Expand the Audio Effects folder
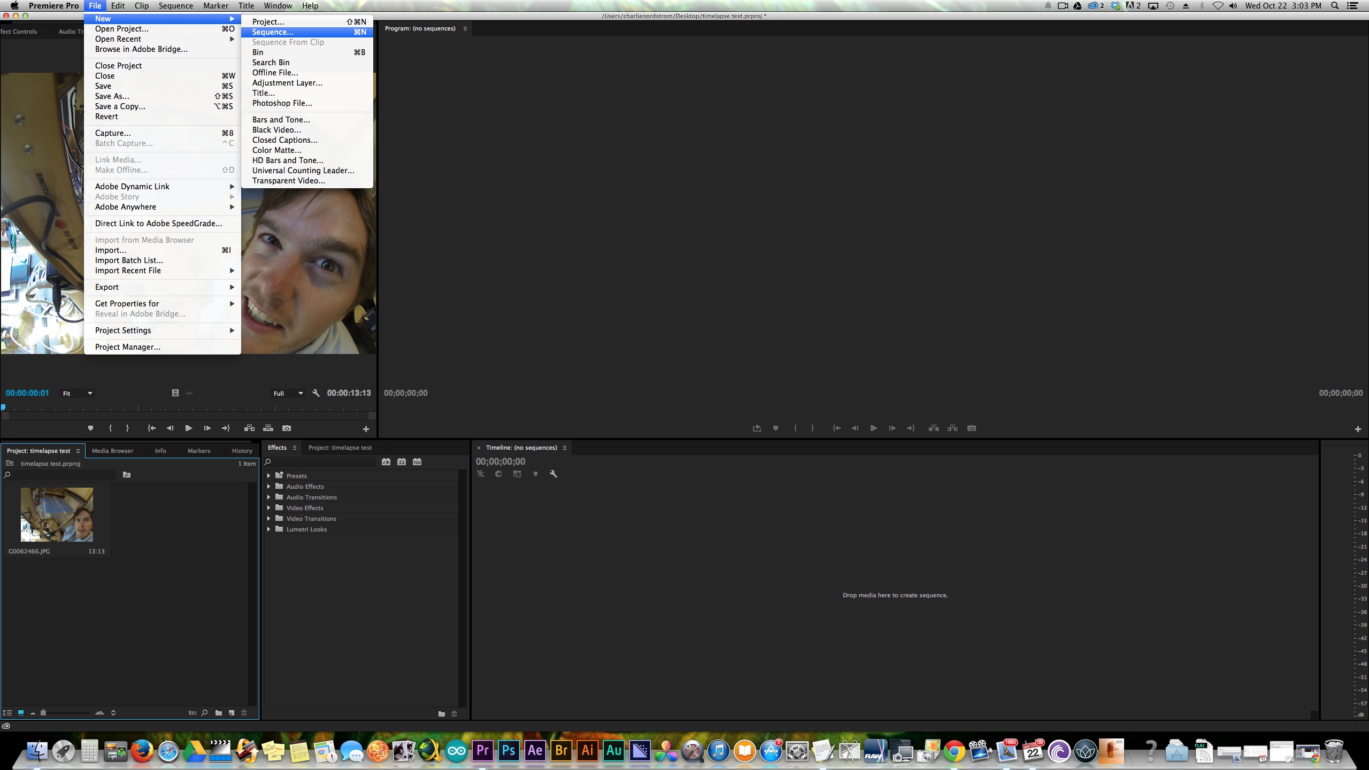Image resolution: width=1369 pixels, height=770 pixels. point(268,486)
